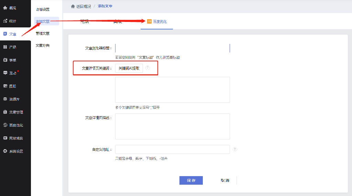This screenshot has width=352, height=196.
Task: Click help icon next to 关键词AI提取
Action: (x=147, y=68)
